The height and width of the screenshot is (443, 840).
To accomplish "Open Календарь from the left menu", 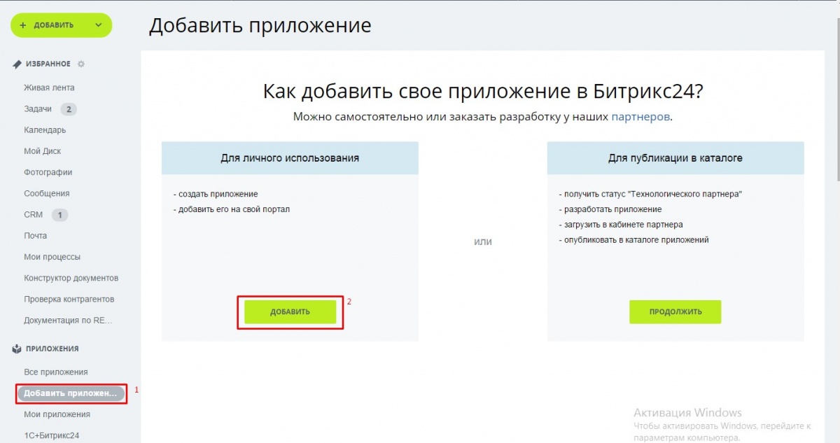I will point(45,130).
